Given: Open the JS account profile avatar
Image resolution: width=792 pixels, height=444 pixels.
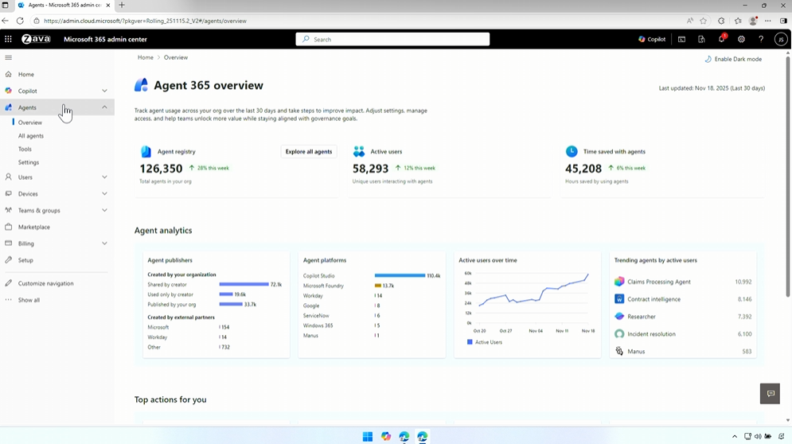Looking at the screenshot, I should click(x=781, y=39).
